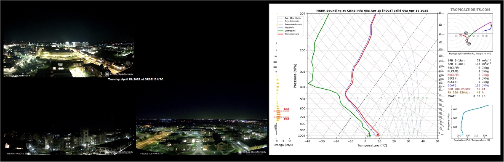Screen dimensions: 504x162
Task: Click the TROPICALTIDBITS.COM watermark text
Action: 470,10
